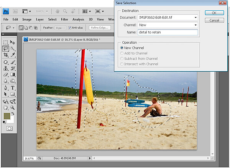This screenshot has width=230, height=168.
Task: Select the Rectangular Marquee tool
Action: click(x=6, y=43)
